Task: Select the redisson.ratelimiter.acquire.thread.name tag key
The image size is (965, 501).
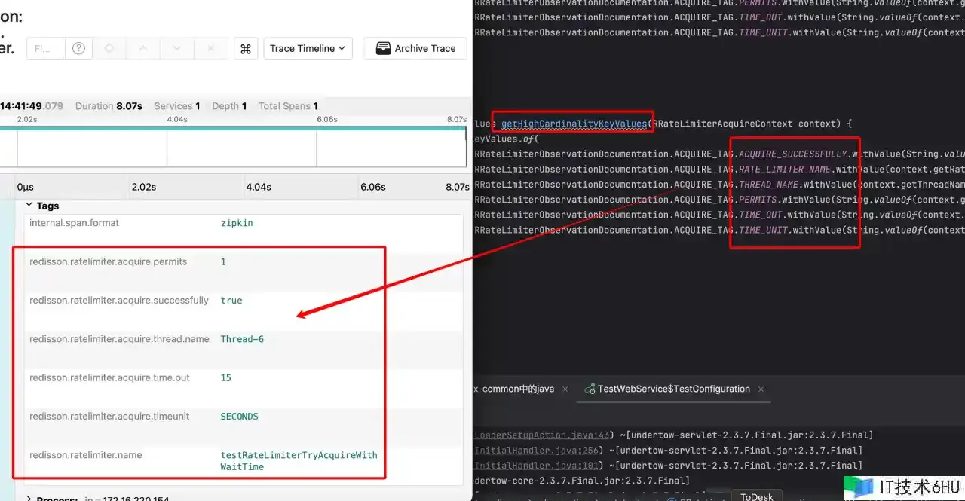Action: 119,339
